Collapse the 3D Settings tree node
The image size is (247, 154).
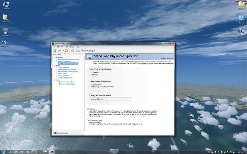click(x=54, y=57)
